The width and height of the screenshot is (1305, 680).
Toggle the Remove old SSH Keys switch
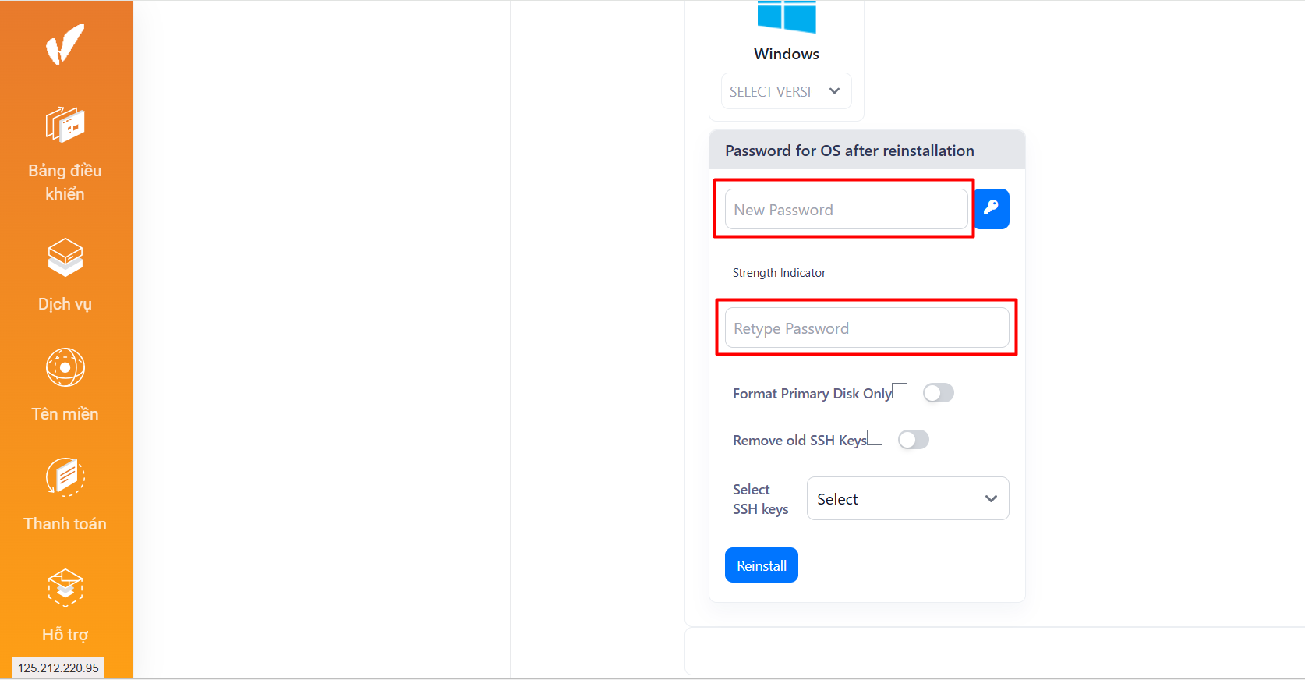(913, 440)
